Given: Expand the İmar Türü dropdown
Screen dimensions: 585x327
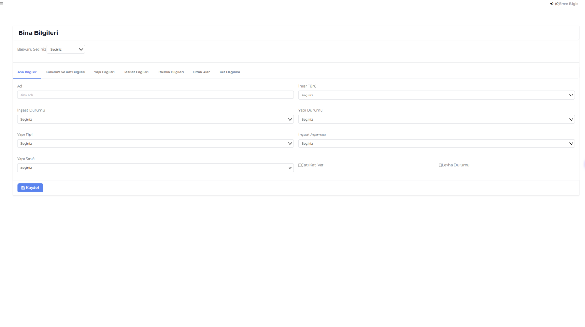Looking at the screenshot, I should (436, 95).
